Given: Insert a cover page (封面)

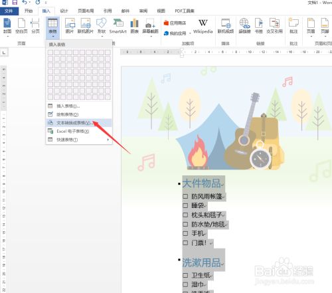Looking at the screenshot, I should pos(7,26).
